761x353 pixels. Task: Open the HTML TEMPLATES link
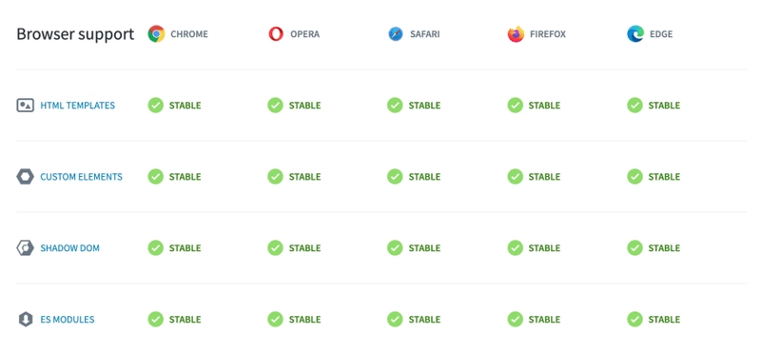click(x=78, y=106)
